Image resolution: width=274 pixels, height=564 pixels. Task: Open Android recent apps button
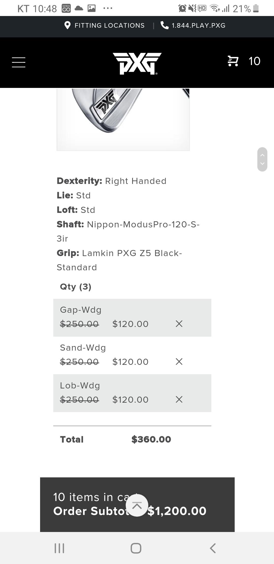[59, 548]
